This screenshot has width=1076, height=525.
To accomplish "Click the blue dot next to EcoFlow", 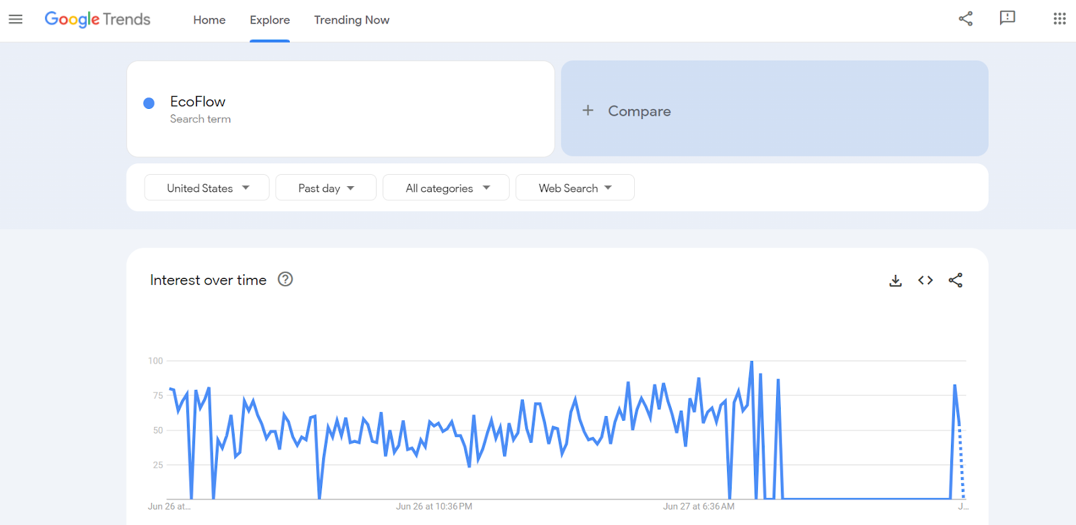I will 148,102.
